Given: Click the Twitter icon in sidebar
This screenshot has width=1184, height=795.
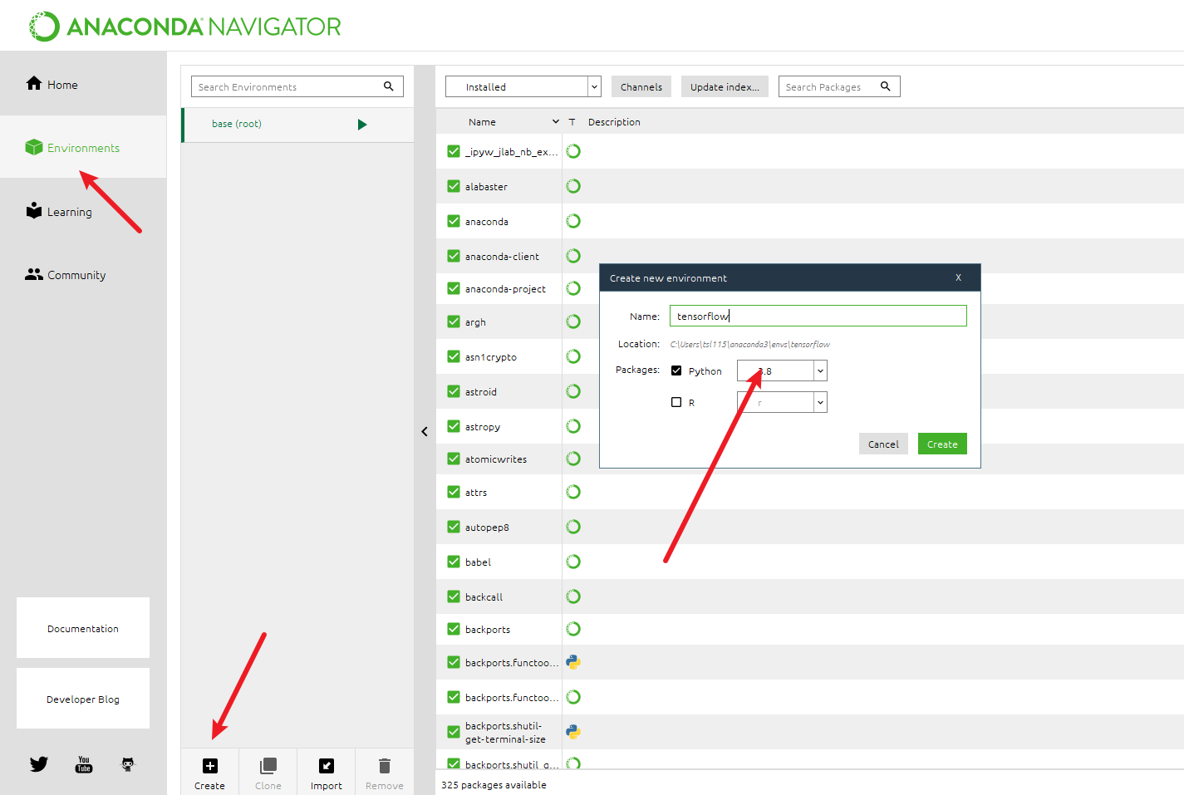Looking at the screenshot, I should (x=39, y=764).
